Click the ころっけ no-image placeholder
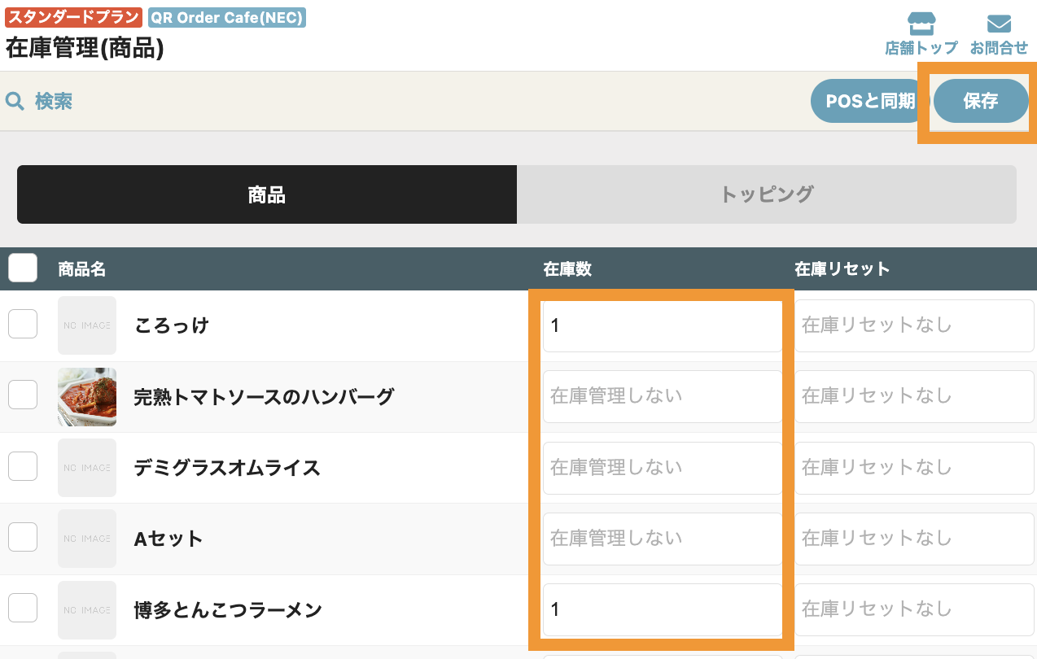 (x=87, y=325)
